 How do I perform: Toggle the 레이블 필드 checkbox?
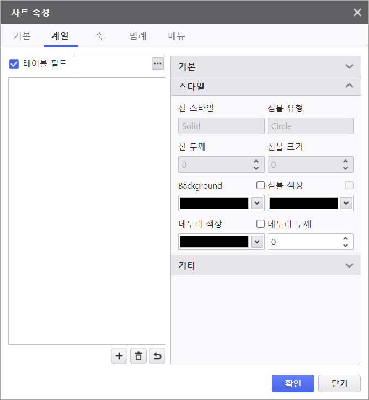(x=14, y=64)
